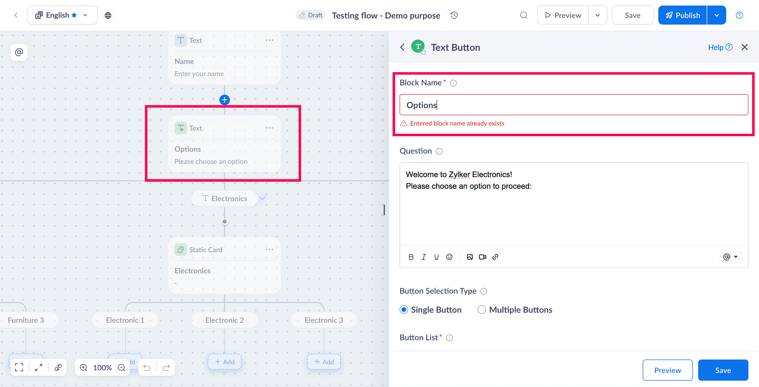Open the English language dropdown
This screenshot has height=387, width=759.
coord(62,15)
